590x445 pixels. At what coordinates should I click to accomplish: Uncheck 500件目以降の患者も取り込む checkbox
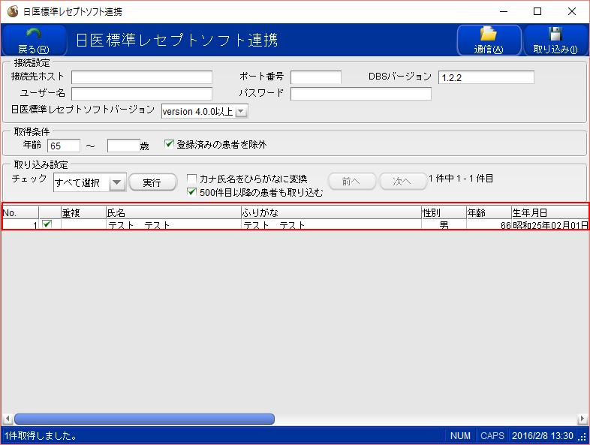tap(192, 192)
